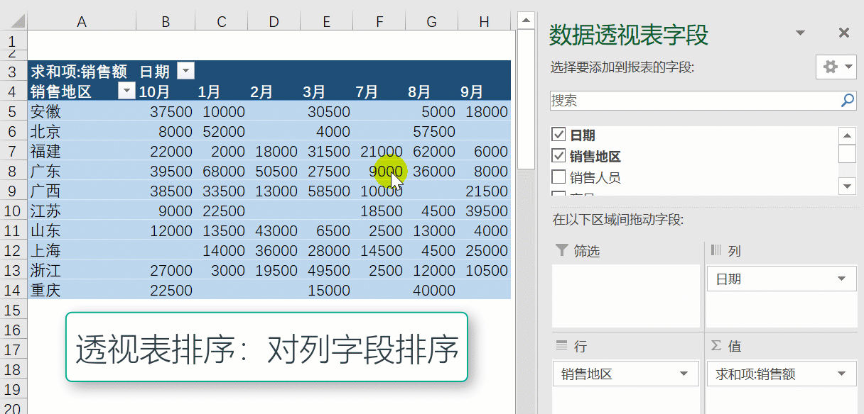Close the PivotTable fields pane
This screenshot has height=414, width=864.
843,33
